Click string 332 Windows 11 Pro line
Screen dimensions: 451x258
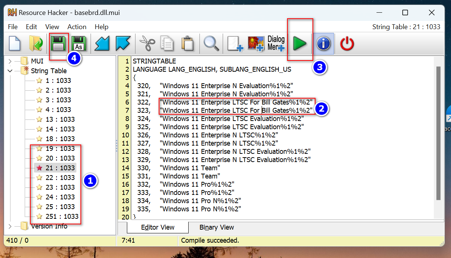(x=186, y=184)
